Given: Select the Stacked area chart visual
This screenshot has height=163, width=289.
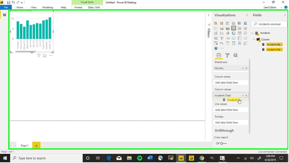Looking at the screenshot, I should 228,28.
